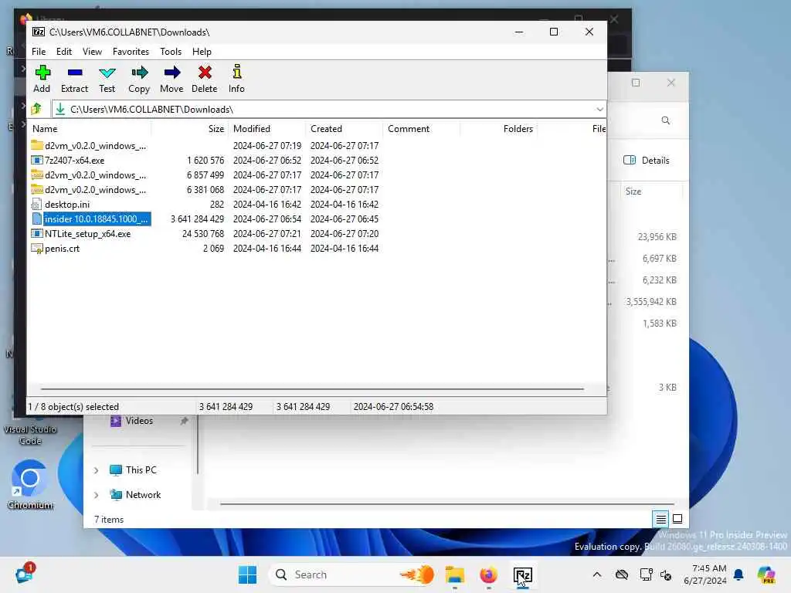791x593 pixels.
Task: Show hidden system tray icons
Action: pos(597,574)
